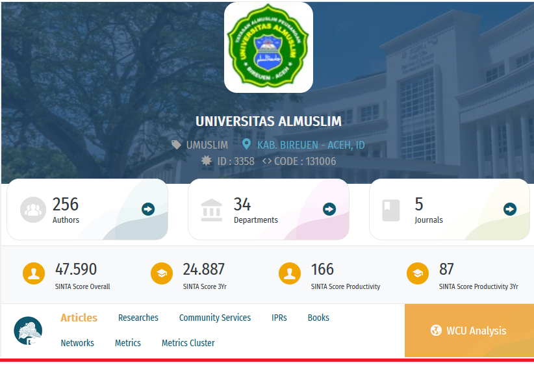Click the SINTA Score 3Yr graduation cap icon

(162, 273)
